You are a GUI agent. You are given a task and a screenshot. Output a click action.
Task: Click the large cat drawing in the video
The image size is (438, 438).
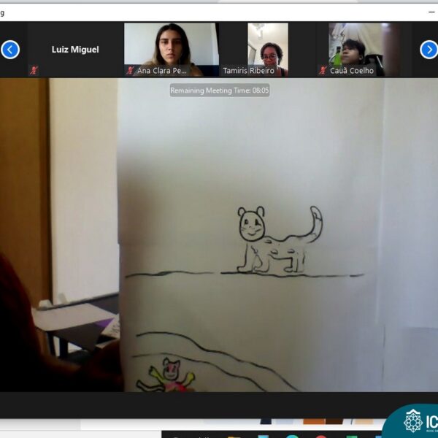click(277, 239)
